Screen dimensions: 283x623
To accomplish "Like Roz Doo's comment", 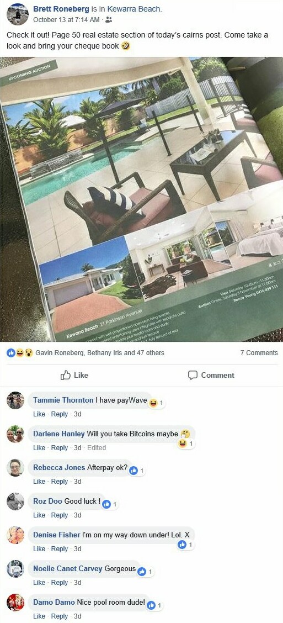I will click(x=39, y=515).
